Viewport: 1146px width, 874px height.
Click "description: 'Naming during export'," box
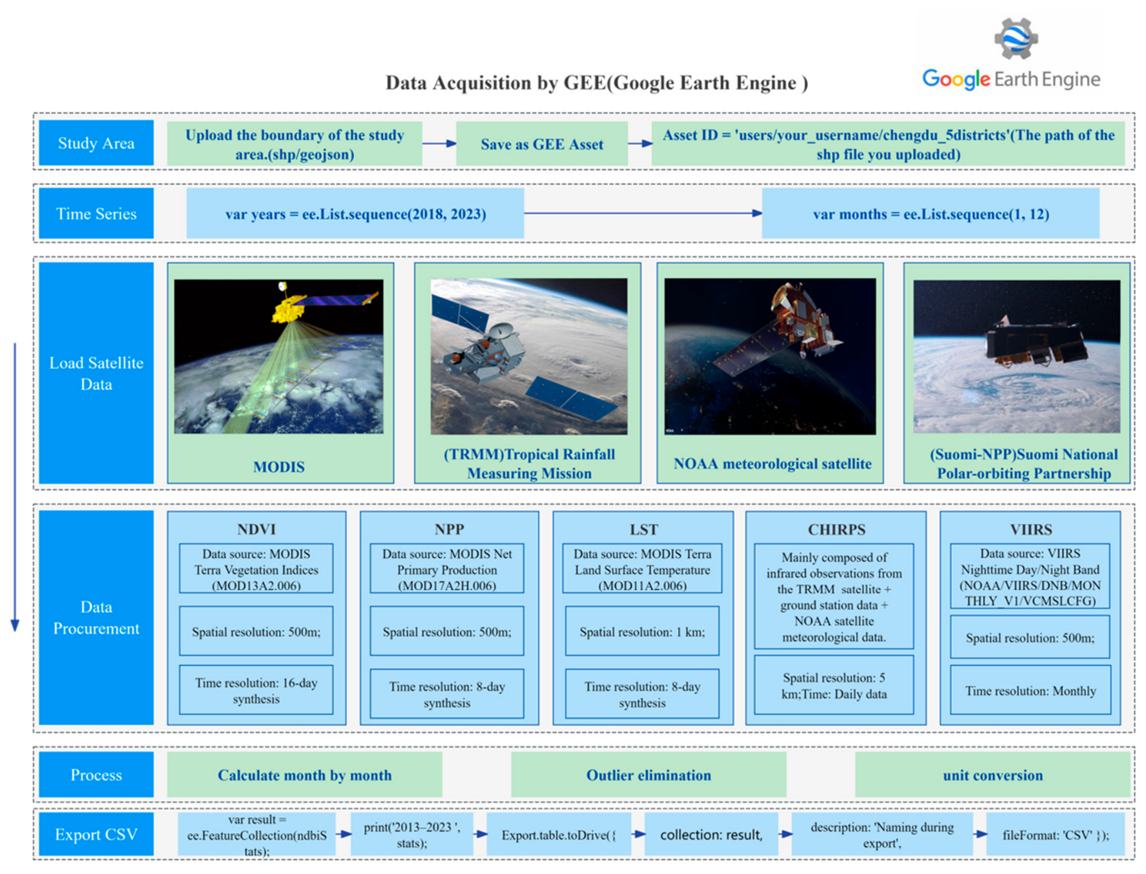click(882, 834)
